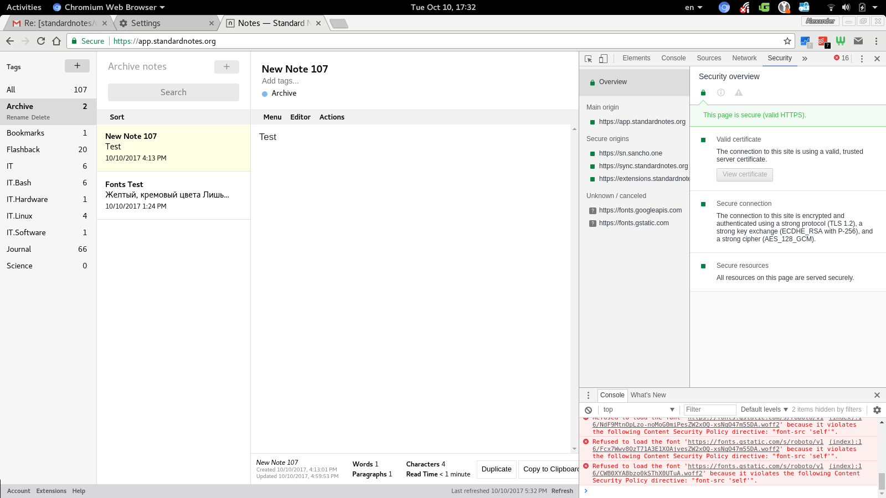Click the Todoist extension icon
This screenshot has width=886, height=498.
tap(823, 41)
